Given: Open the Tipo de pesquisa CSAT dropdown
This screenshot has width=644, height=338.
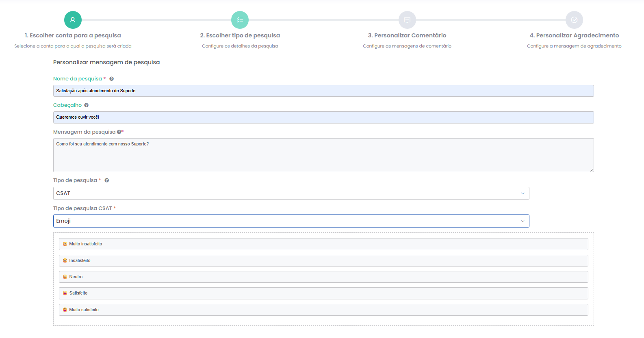Looking at the screenshot, I should [x=291, y=221].
